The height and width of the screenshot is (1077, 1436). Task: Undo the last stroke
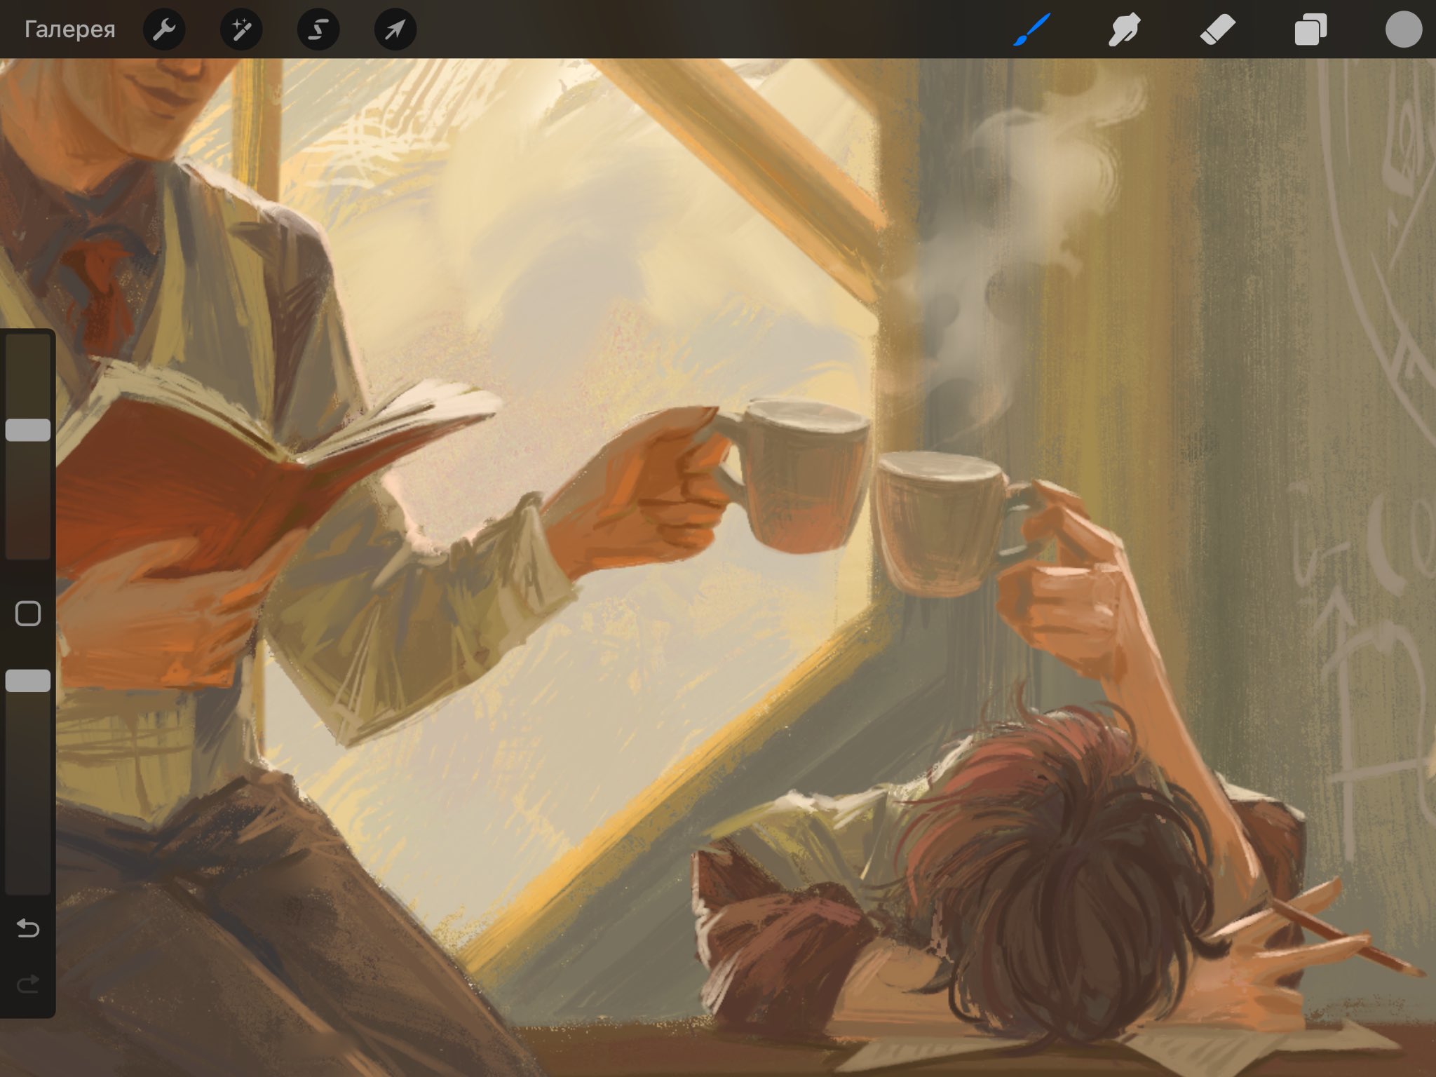click(28, 929)
